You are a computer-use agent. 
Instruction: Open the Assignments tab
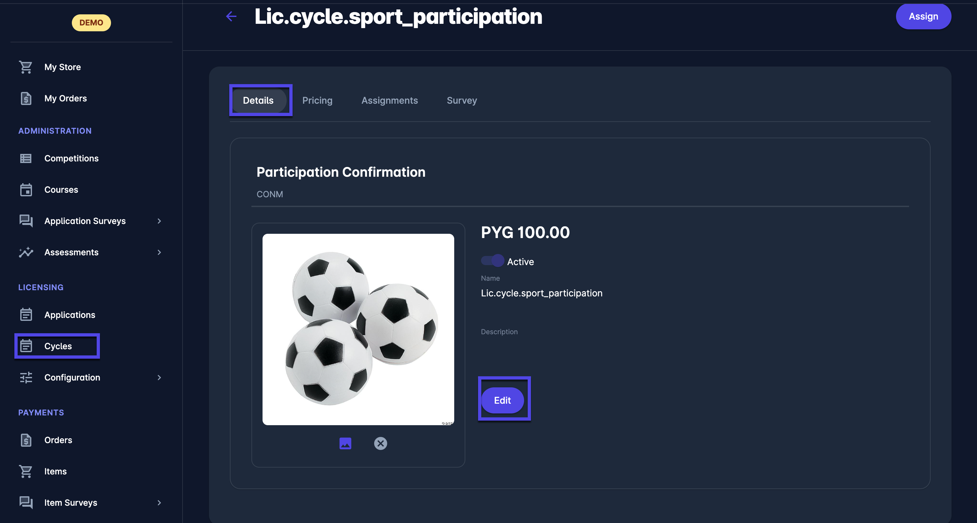coord(390,100)
